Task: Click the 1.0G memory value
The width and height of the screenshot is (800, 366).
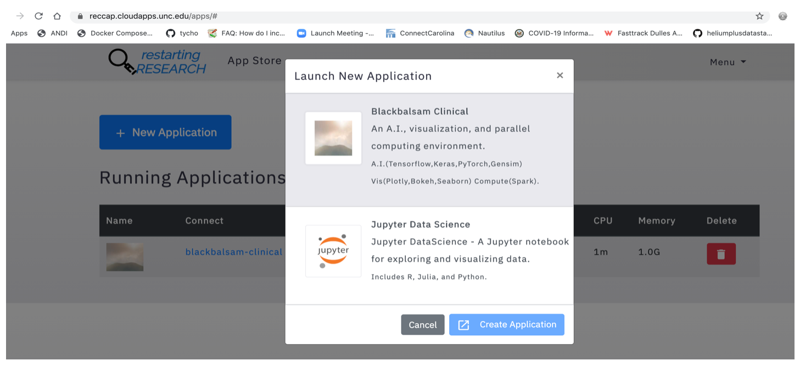Action: [x=650, y=252]
